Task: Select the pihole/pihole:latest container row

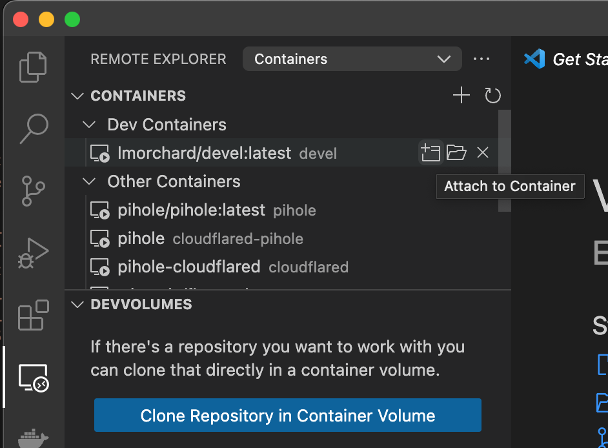Action: pos(281,210)
